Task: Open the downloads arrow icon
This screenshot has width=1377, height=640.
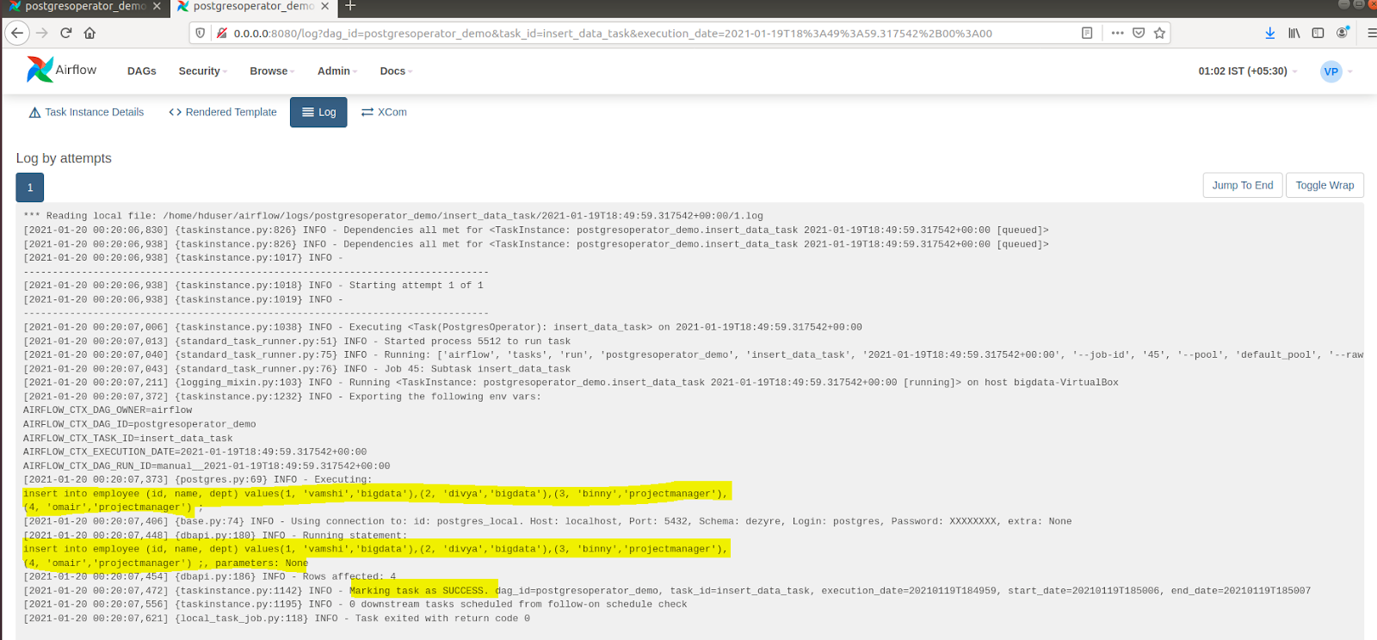Action: click(x=1269, y=33)
